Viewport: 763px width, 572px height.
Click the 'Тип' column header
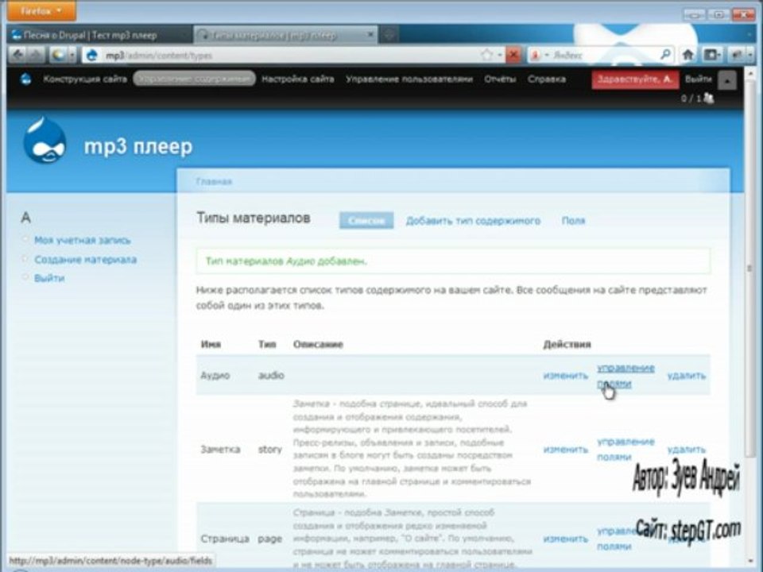coord(267,344)
